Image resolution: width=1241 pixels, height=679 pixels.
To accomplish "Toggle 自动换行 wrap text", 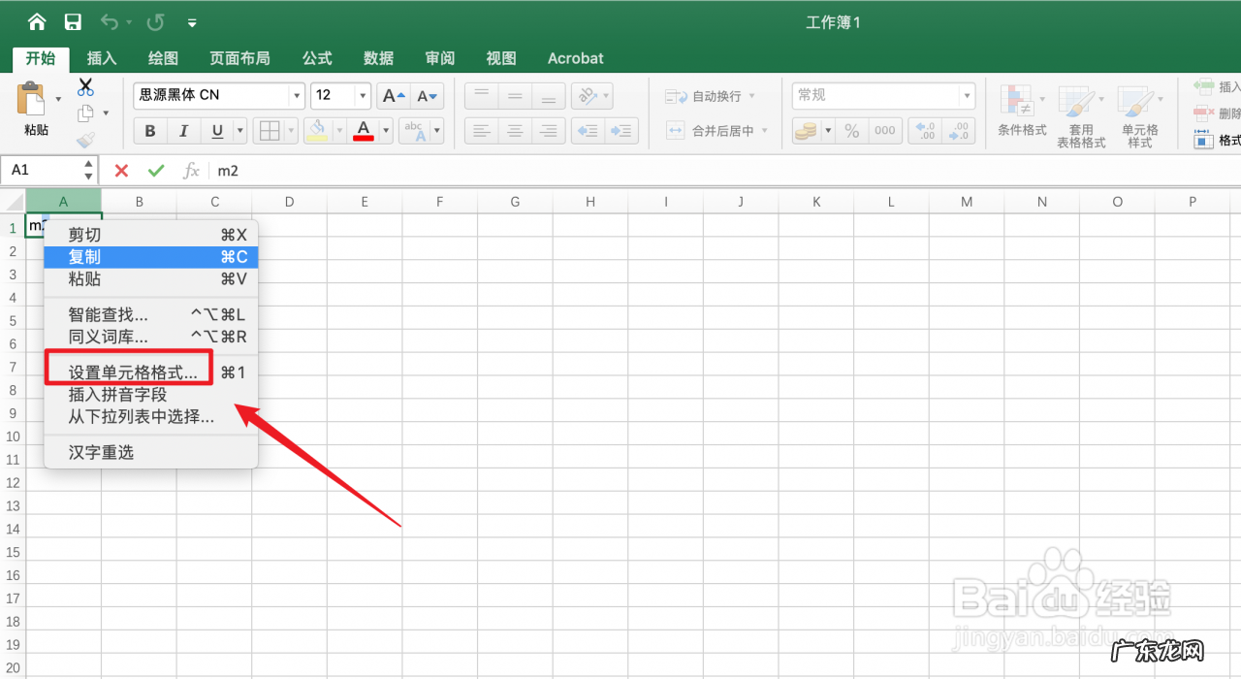I will coord(711,95).
